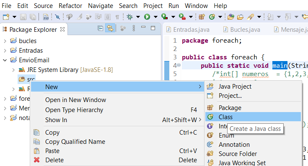Click the Search flashlight toolbar icon
The image size is (308, 166).
click(x=251, y=17)
